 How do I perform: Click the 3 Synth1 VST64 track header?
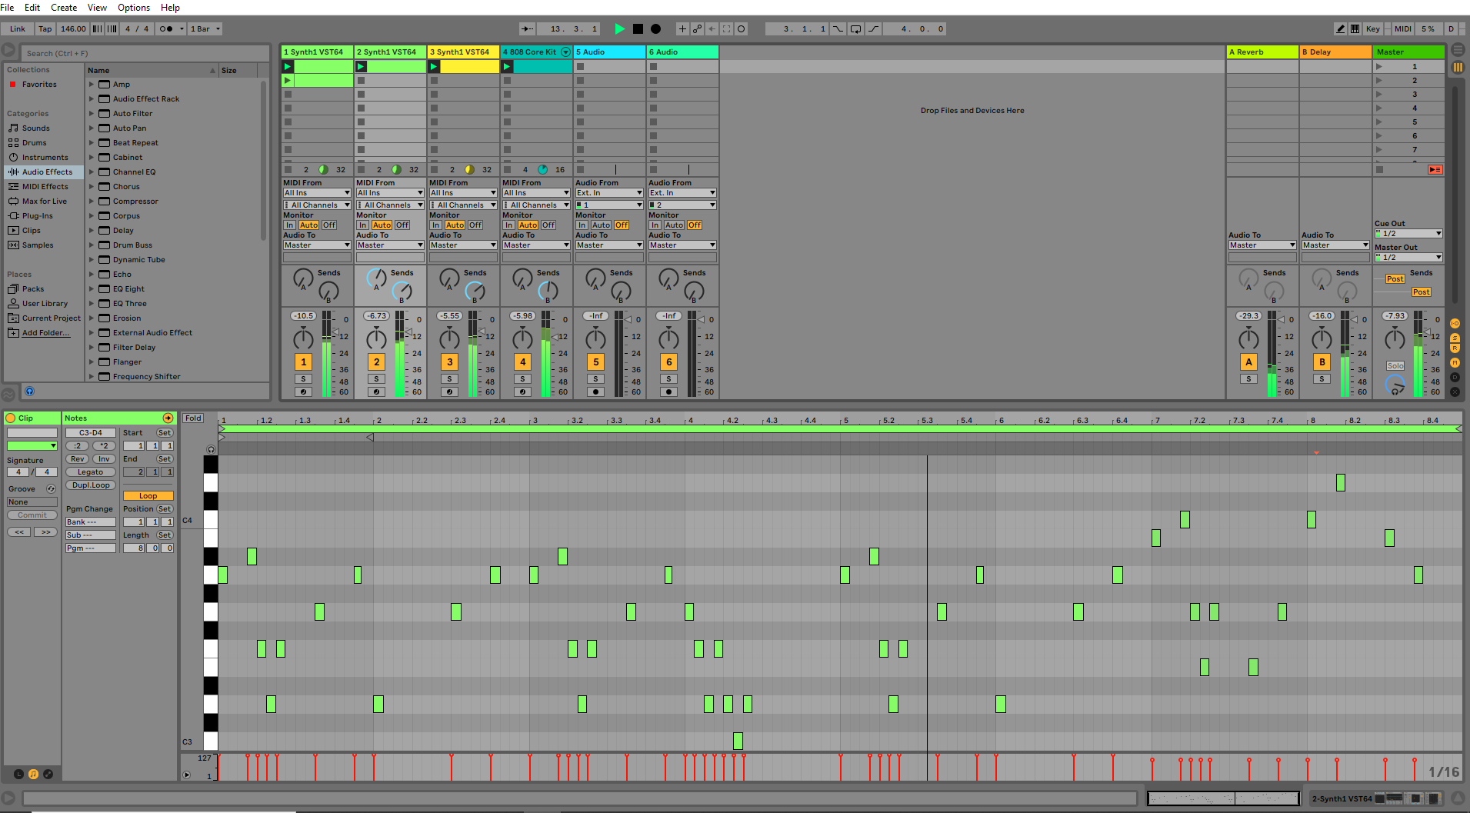(463, 52)
